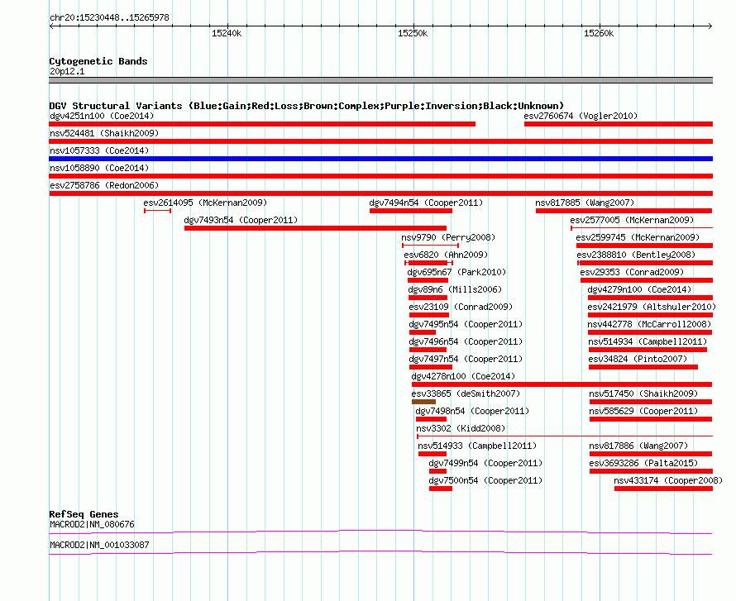Open esv2421979 (Altshuler2010) label
The width and height of the screenshot is (736, 601).
652,307
